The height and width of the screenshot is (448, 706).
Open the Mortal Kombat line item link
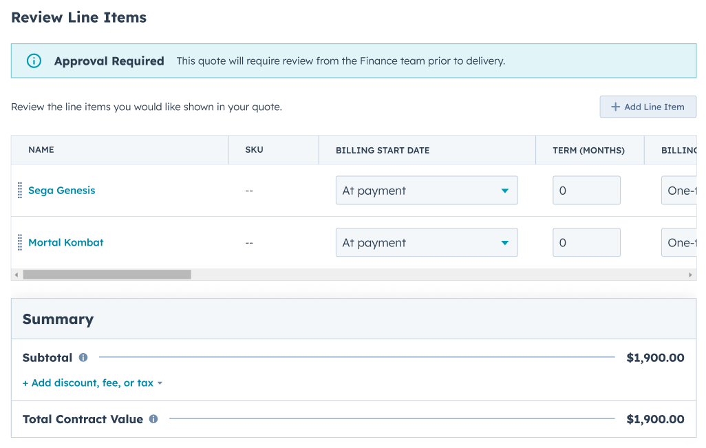(66, 243)
